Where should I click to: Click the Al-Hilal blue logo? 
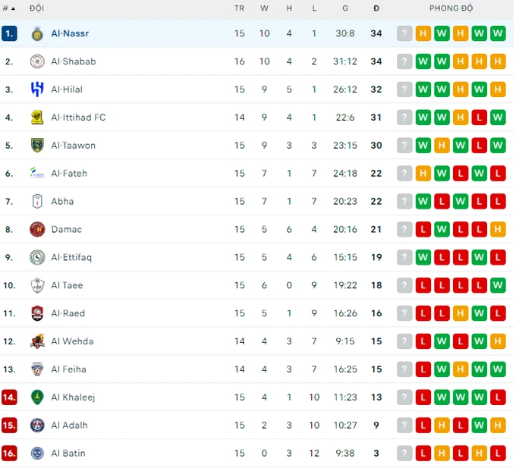37,90
